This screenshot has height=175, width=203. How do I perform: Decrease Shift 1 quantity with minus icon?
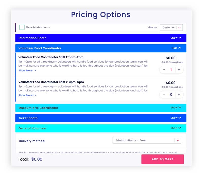164,70
